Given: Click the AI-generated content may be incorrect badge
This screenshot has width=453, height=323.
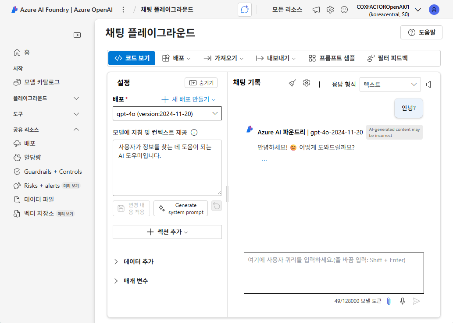Looking at the screenshot, I should tap(394, 132).
